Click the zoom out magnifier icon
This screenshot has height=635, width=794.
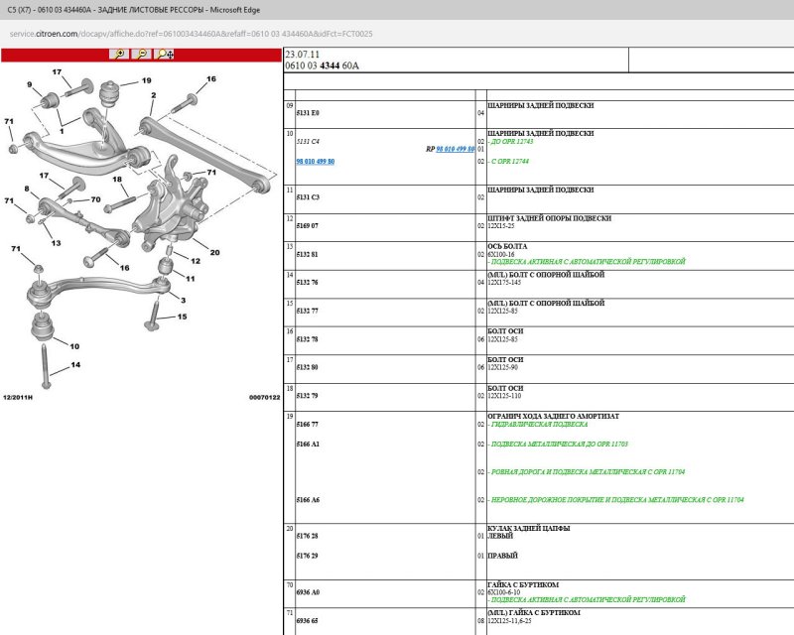pyautogui.click(x=141, y=54)
